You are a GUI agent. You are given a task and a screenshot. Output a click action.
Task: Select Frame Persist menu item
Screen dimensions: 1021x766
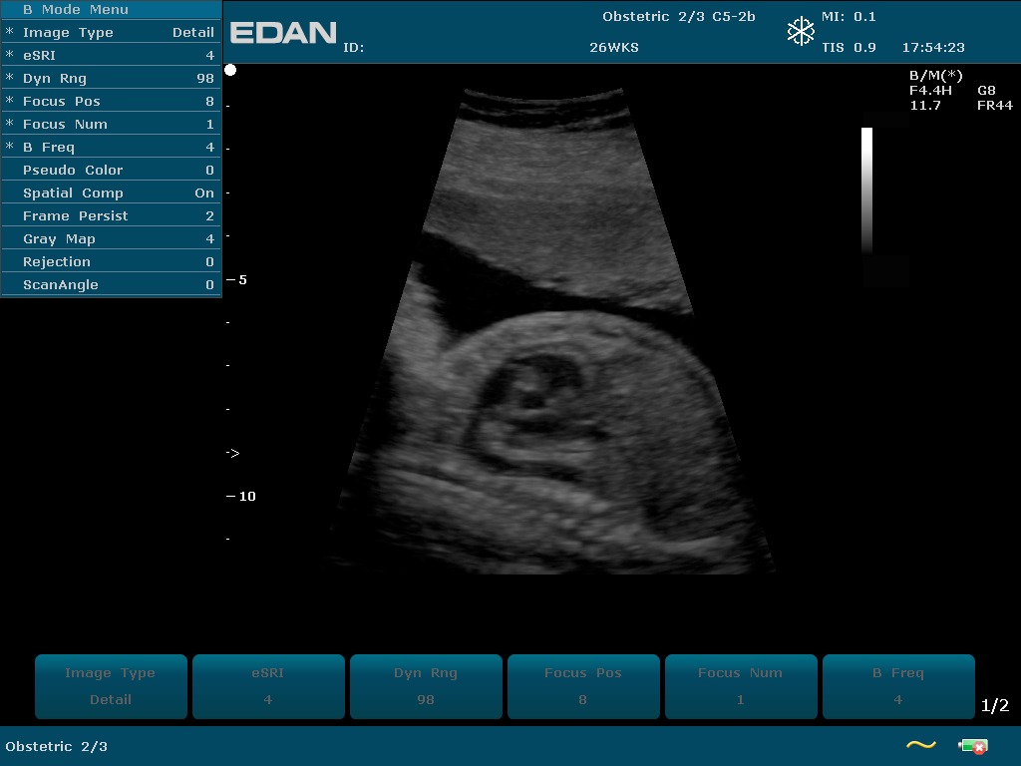coord(111,216)
